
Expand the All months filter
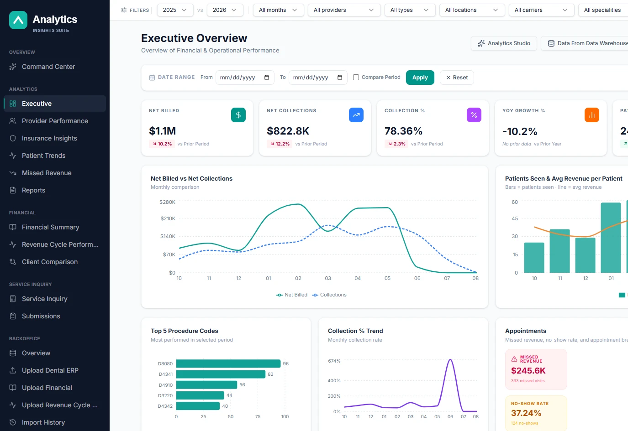click(x=279, y=10)
